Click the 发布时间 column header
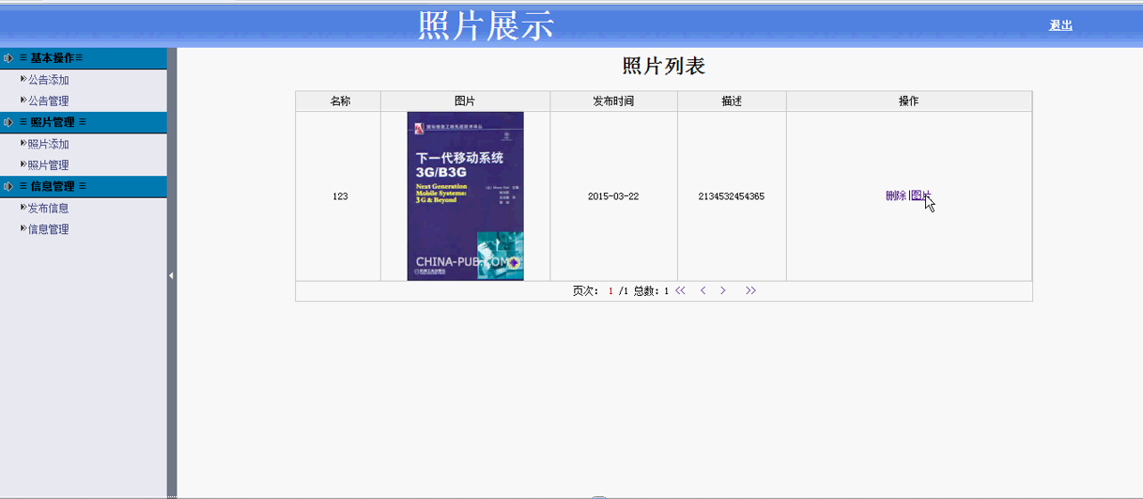Viewport: 1143px width, 499px height. tap(613, 101)
